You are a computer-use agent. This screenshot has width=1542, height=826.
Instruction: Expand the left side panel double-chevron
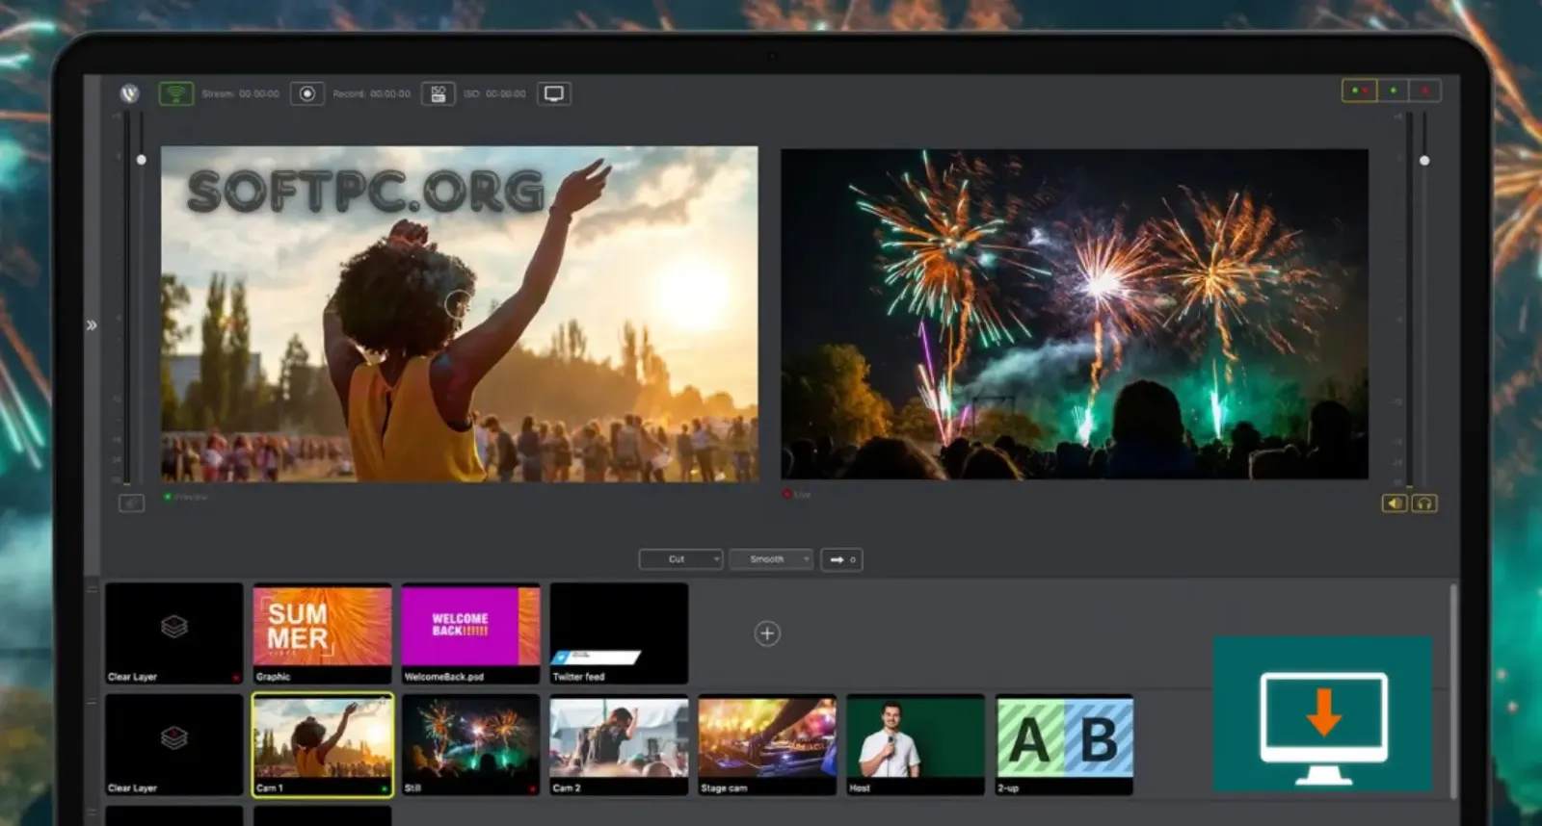coord(92,325)
